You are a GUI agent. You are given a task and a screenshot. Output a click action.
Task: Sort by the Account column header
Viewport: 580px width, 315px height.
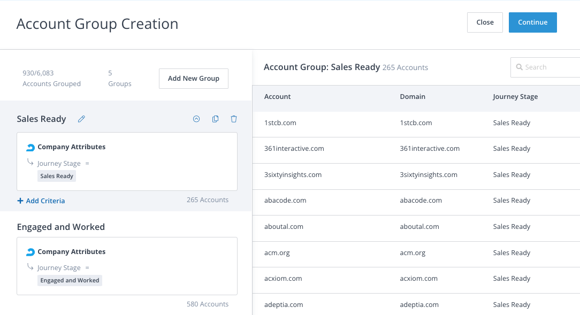click(277, 97)
